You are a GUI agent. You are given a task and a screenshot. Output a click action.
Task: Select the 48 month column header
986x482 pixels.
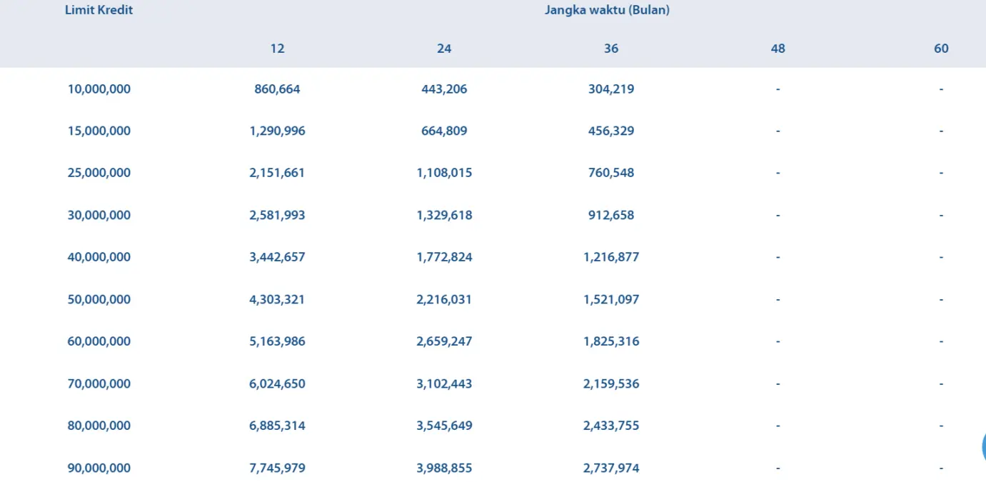[778, 49]
